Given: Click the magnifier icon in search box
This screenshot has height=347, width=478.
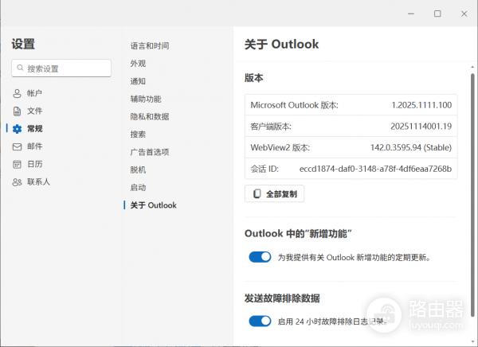Looking at the screenshot, I should 20,68.
